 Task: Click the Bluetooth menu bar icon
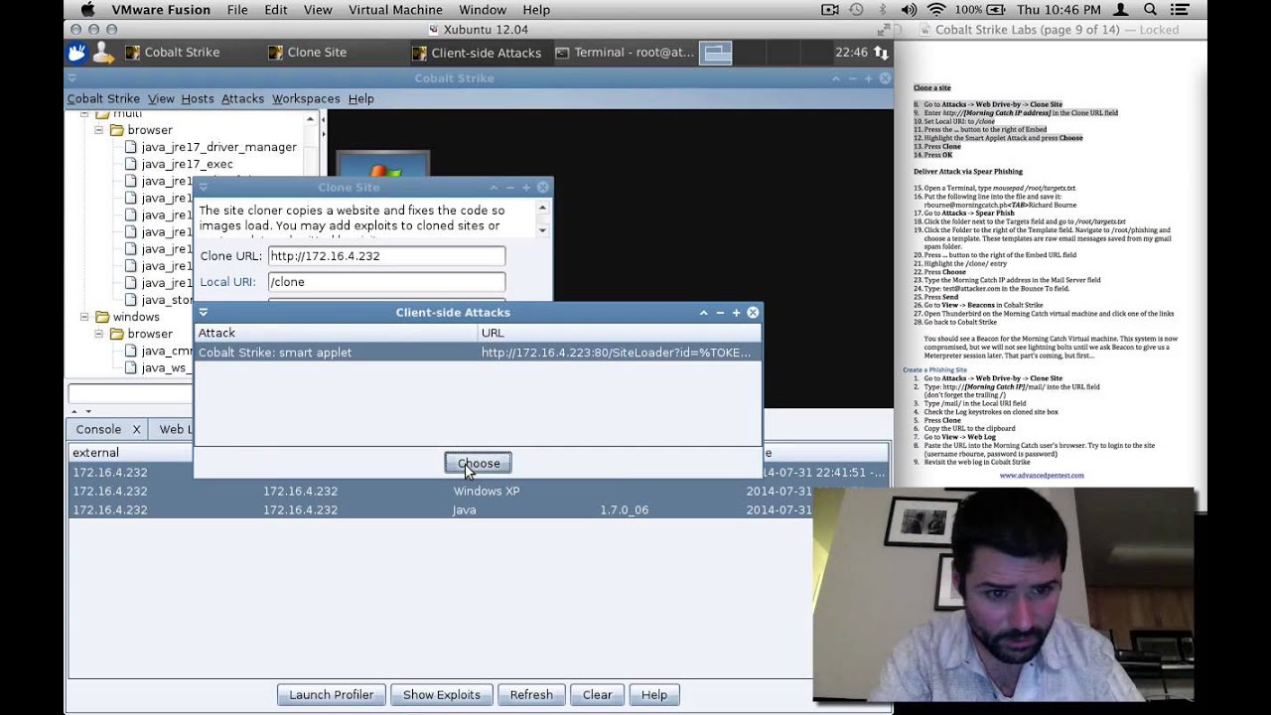click(883, 10)
